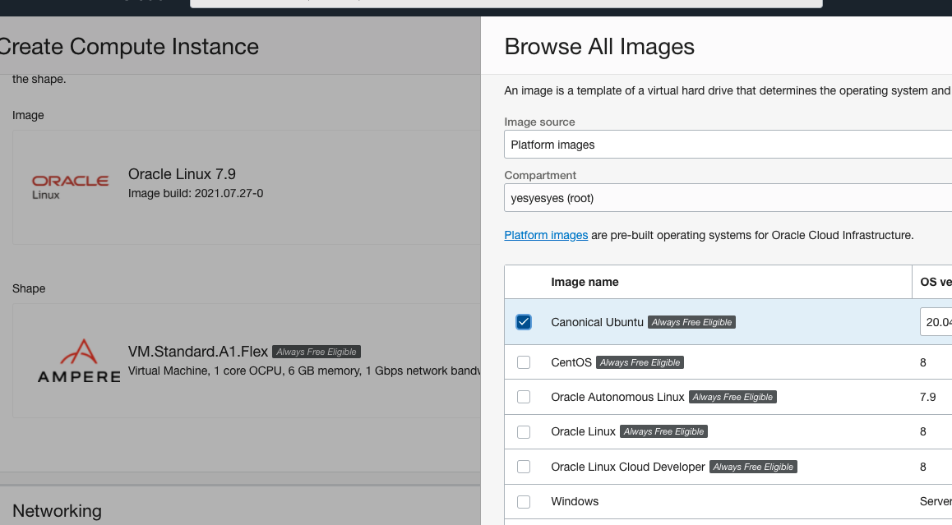Viewport: 952px width, 525px height.
Task: Click OS version 8 in CentOS row
Action: click(923, 362)
